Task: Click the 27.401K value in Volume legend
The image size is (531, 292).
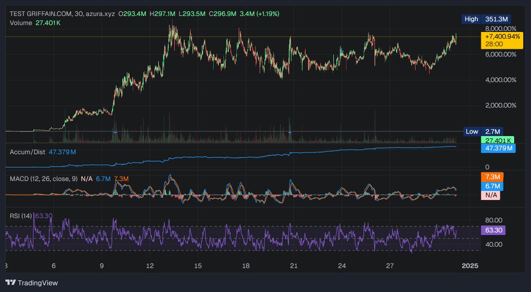Action: pos(48,23)
